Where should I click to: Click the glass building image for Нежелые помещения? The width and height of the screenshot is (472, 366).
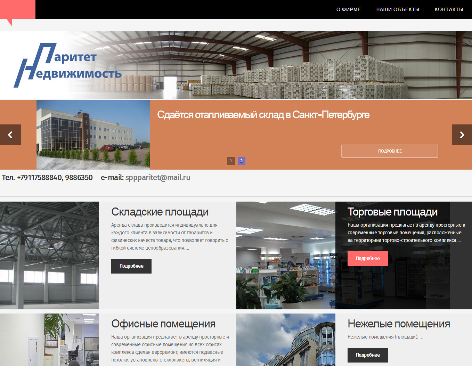[x=286, y=340]
